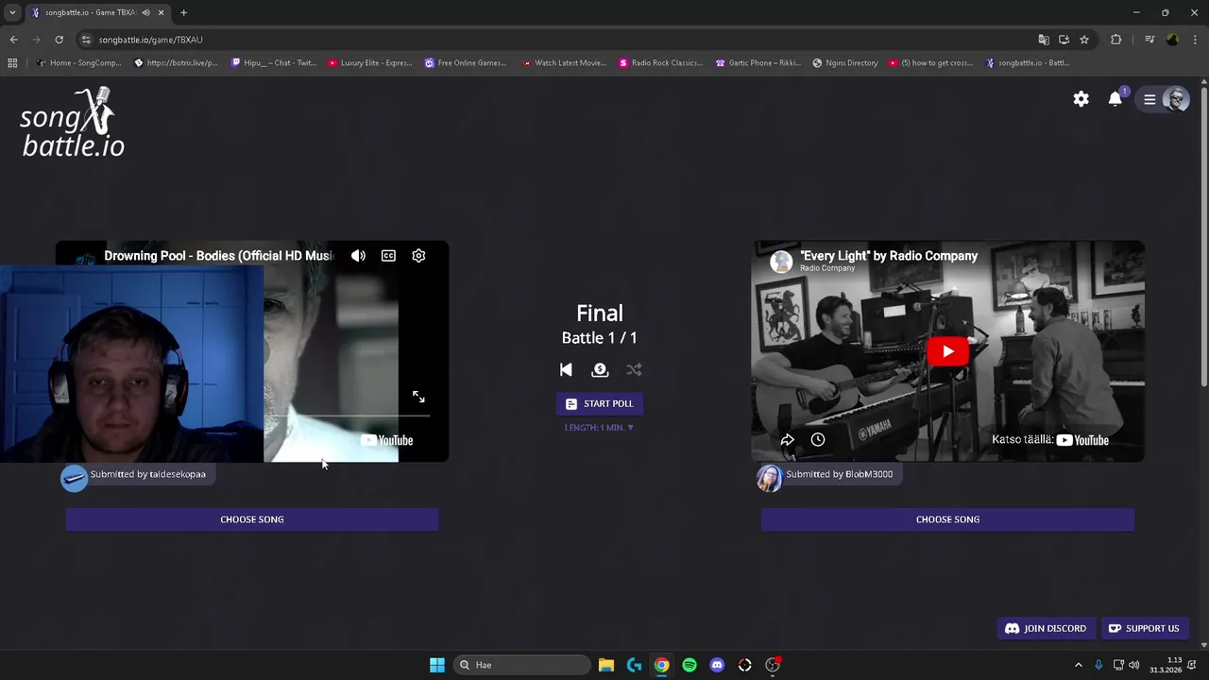Screen dimensions: 1209x680
Task: Click the coin icon under Battle 1 / 1
Action: 600,370
